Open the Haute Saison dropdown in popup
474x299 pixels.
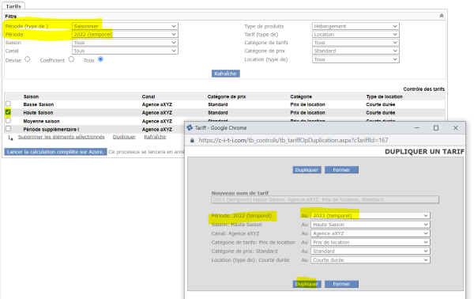371,225
